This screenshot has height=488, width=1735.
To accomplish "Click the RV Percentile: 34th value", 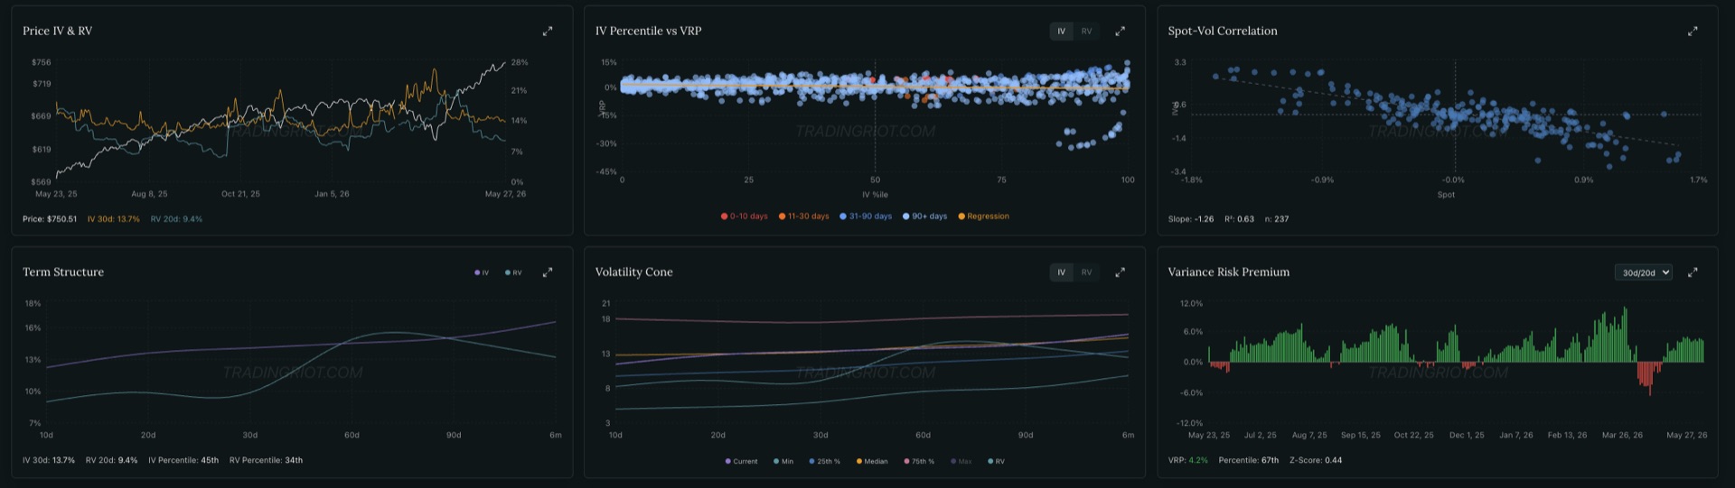I will [266, 461].
